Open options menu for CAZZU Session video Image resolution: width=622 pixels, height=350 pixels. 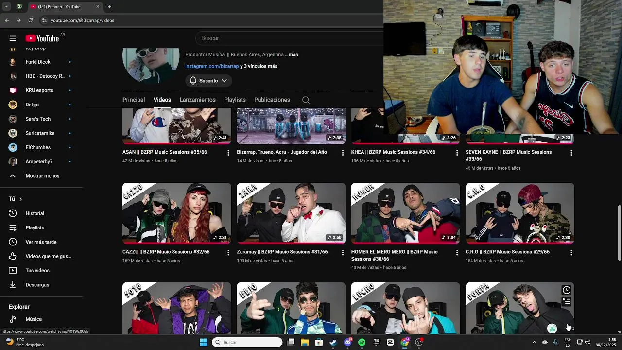[228, 253]
